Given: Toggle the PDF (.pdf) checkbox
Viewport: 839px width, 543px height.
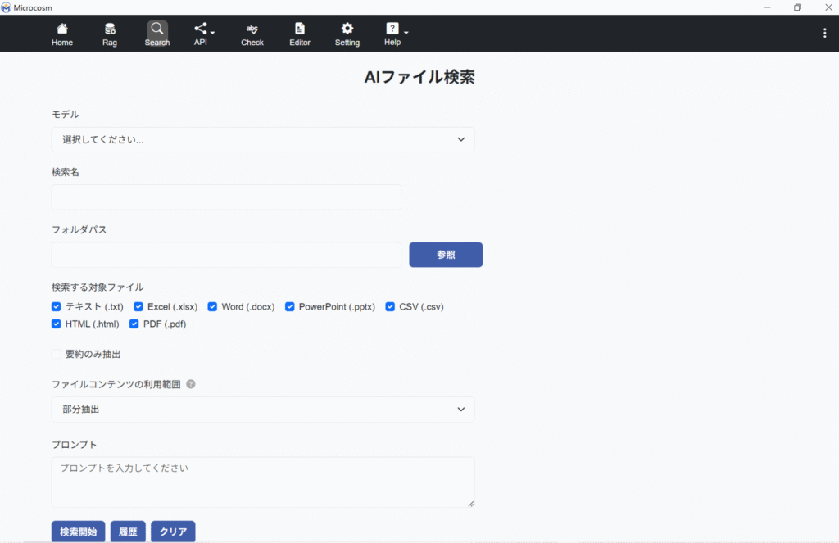Looking at the screenshot, I should 134,324.
